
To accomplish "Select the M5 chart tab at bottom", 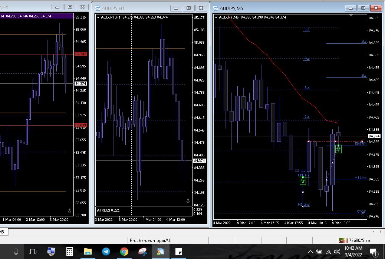I will [x=2, y=232].
